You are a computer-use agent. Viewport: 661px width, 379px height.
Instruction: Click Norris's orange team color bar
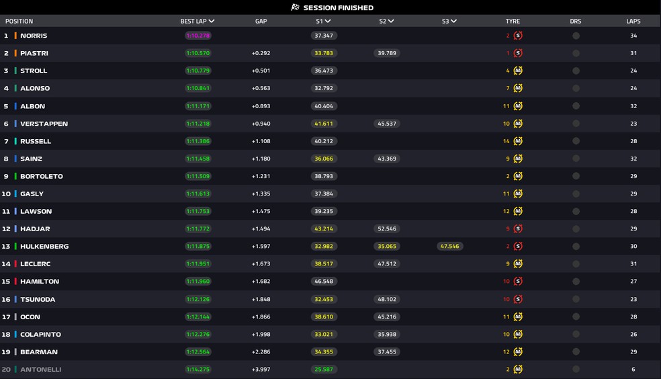[15, 36]
